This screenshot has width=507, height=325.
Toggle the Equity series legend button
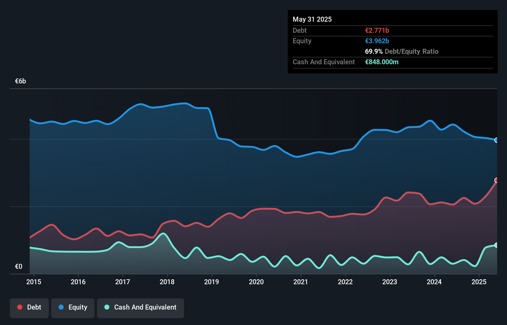[73, 308]
